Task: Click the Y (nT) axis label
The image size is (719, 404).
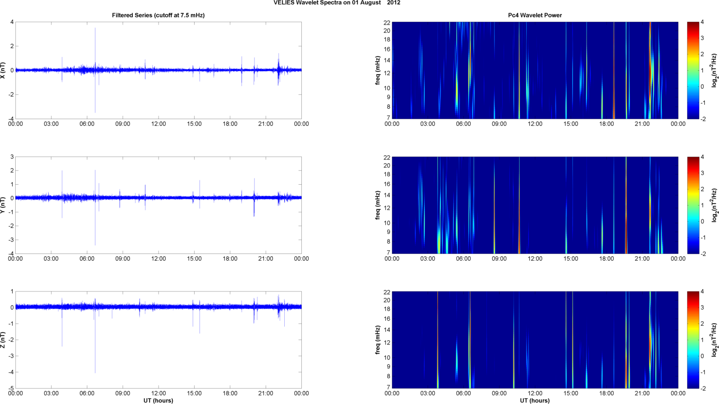Action: click(4, 205)
